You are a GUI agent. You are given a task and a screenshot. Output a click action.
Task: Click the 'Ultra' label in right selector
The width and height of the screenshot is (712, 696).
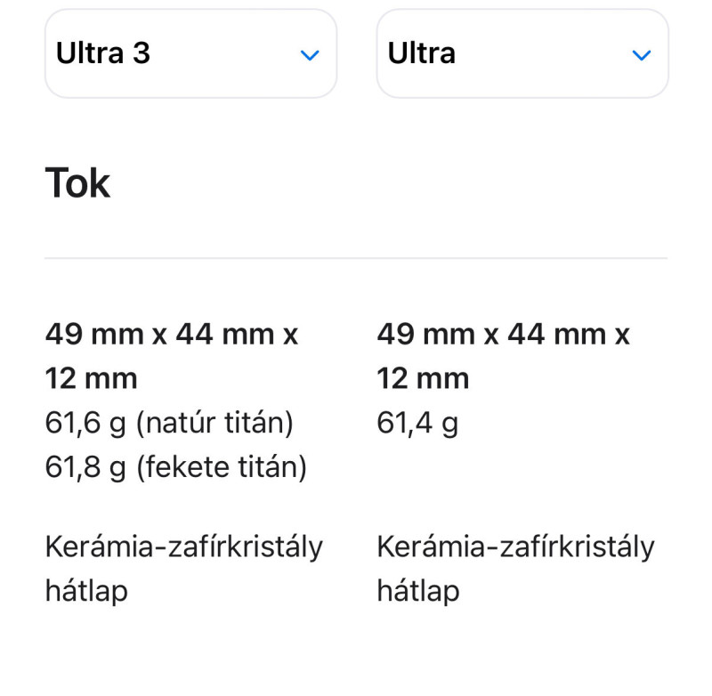point(421,53)
